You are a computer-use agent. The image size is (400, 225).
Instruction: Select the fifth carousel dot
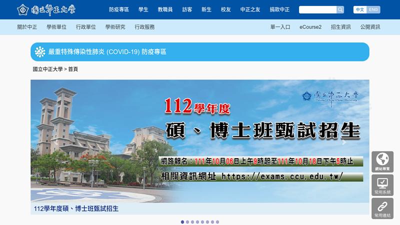tap(202, 222)
